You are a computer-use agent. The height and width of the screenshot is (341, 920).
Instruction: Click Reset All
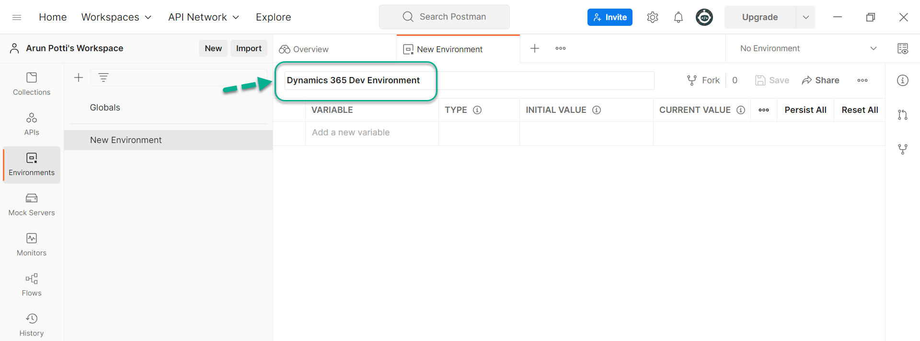860,110
